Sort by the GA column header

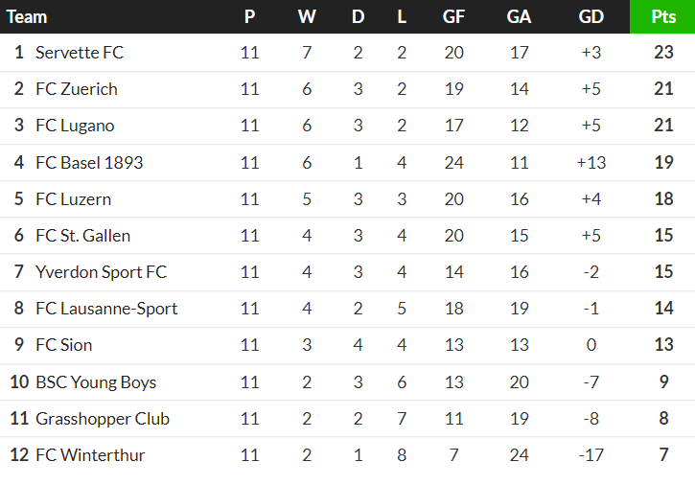[x=520, y=17]
